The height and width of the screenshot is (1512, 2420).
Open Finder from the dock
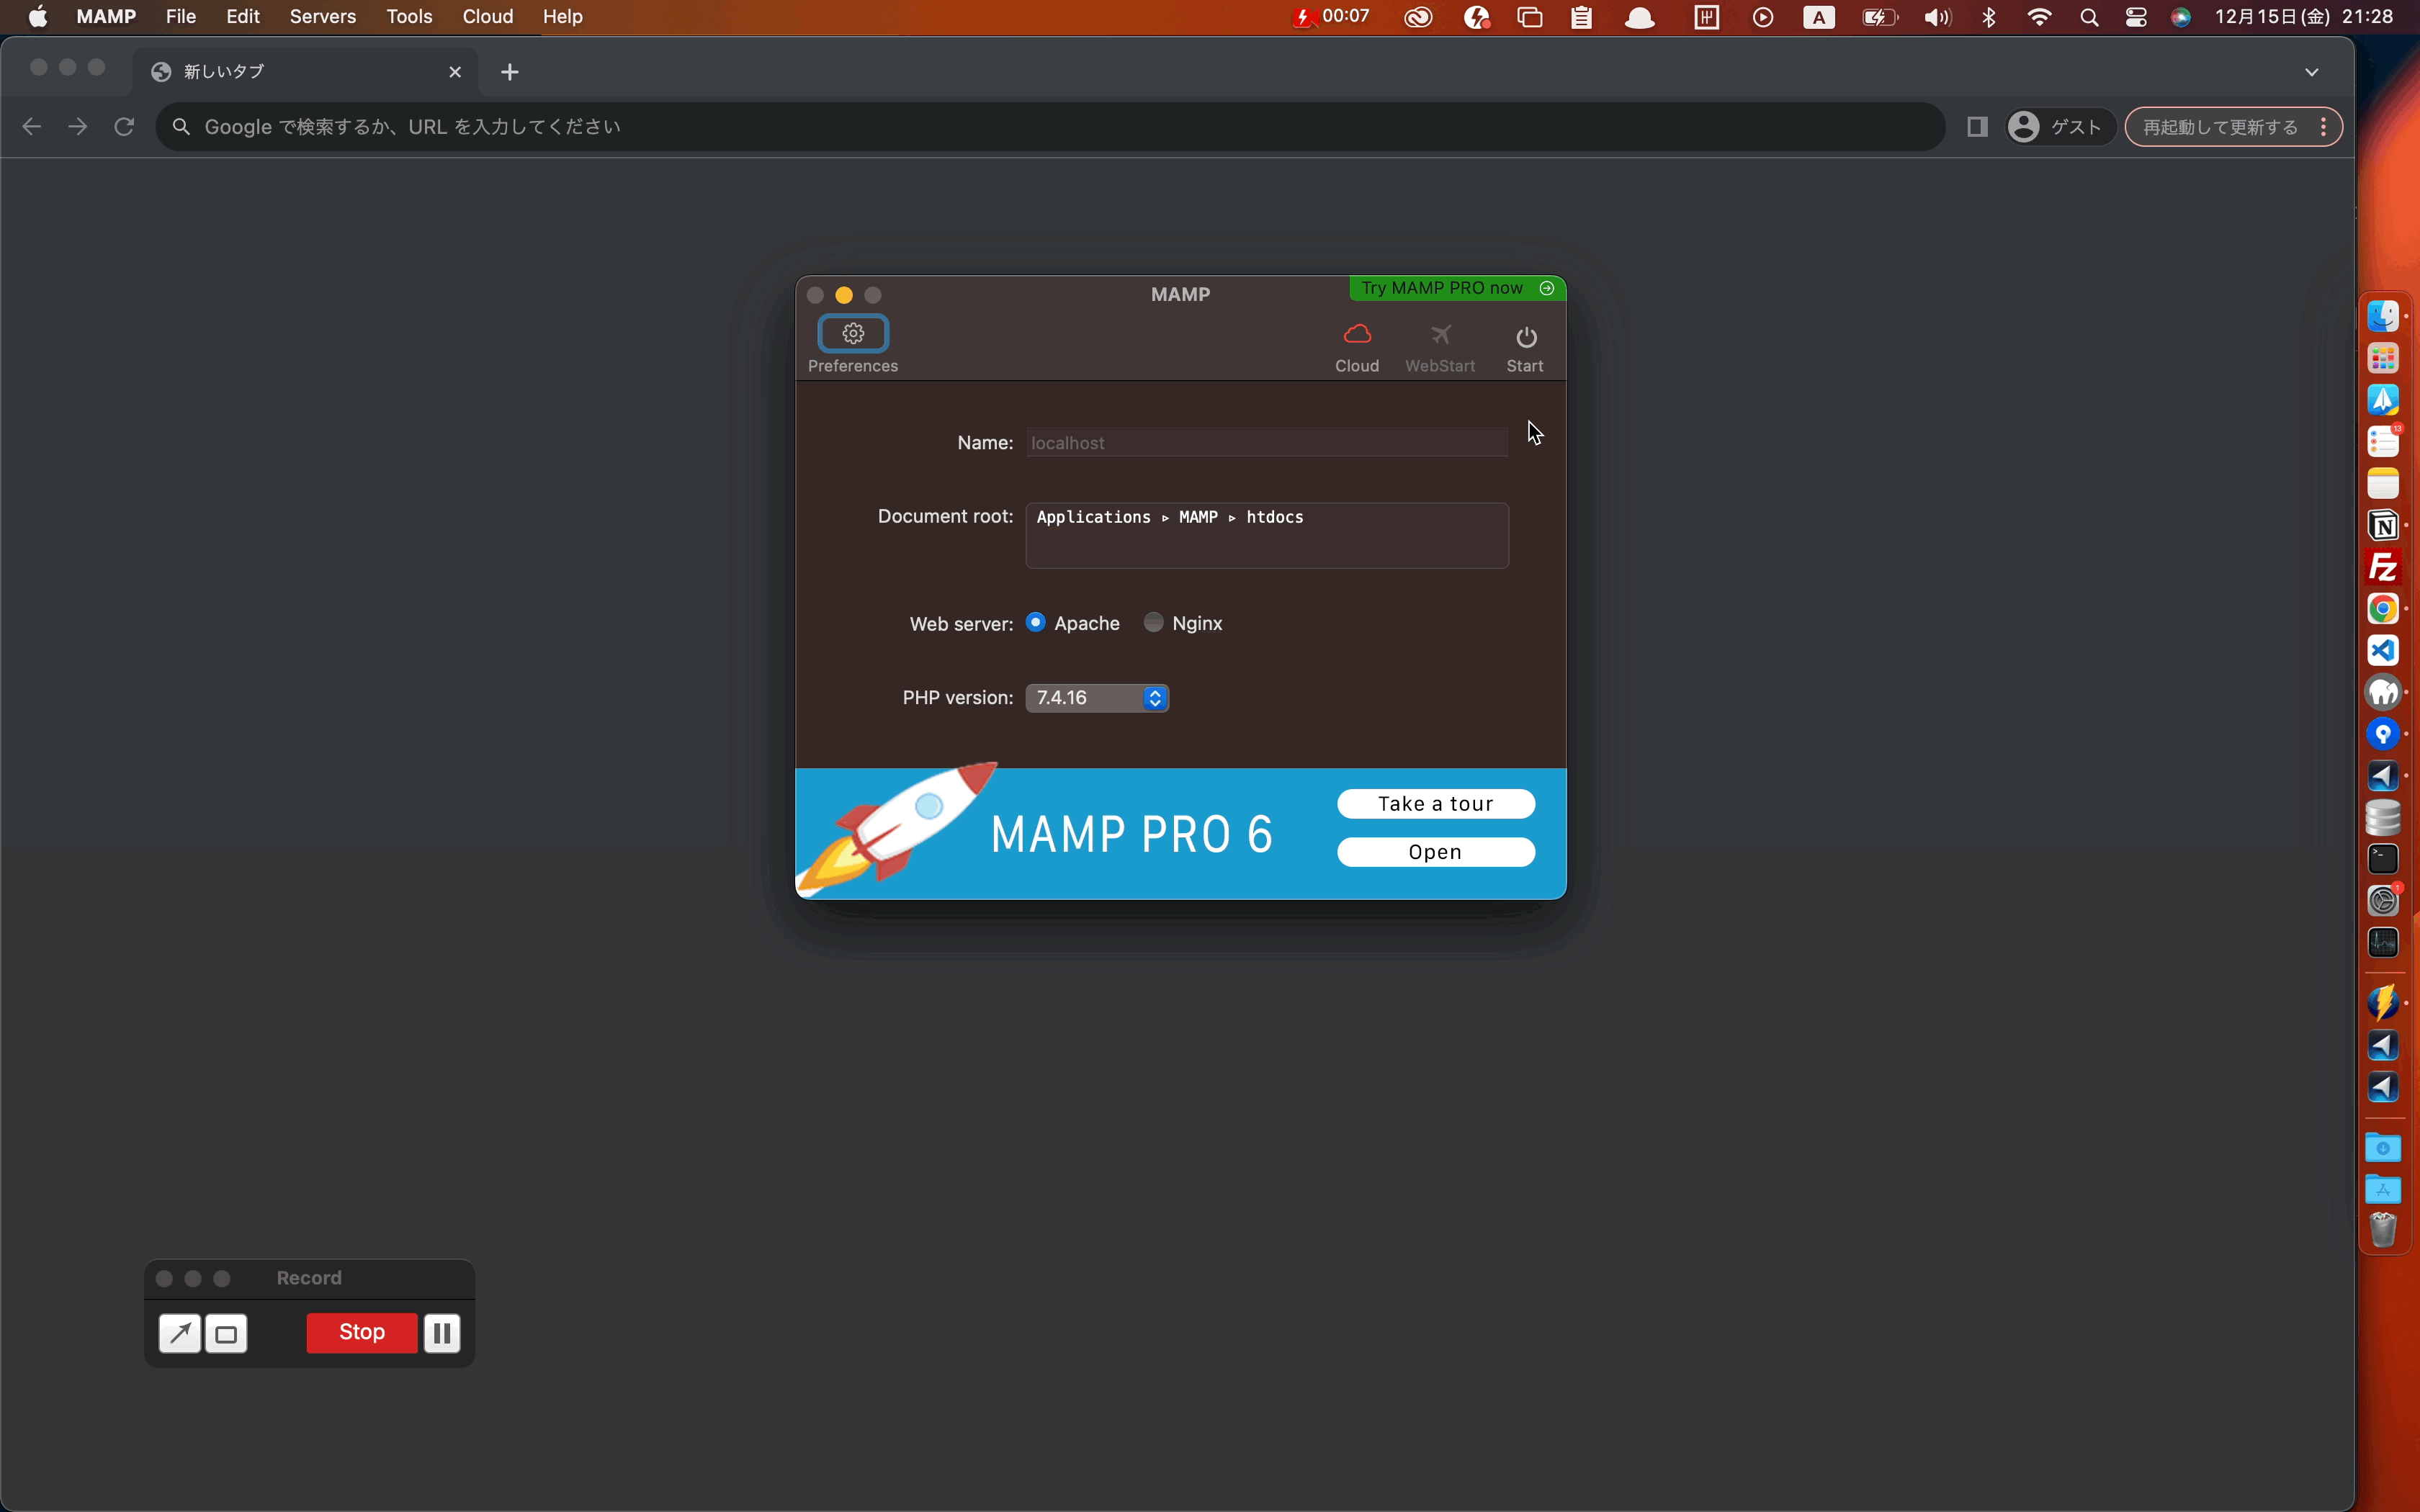pyautogui.click(x=2383, y=316)
